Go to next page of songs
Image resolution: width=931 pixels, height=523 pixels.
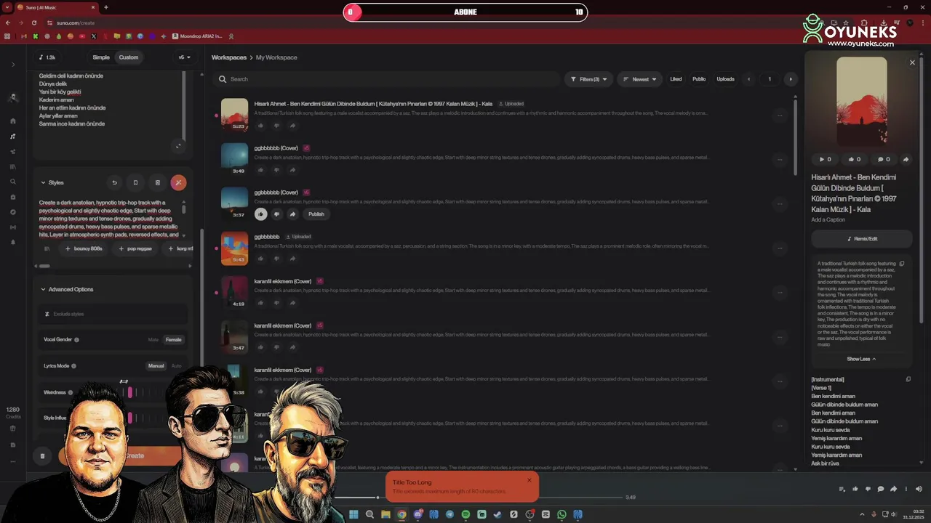click(x=791, y=79)
